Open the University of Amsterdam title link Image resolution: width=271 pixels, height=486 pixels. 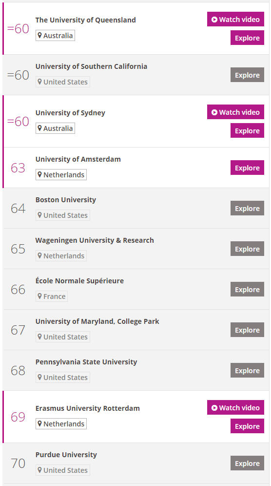tap(78, 159)
